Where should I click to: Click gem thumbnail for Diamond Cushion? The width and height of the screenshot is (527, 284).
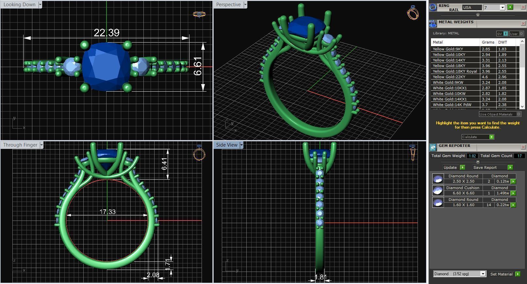[438, 190]
